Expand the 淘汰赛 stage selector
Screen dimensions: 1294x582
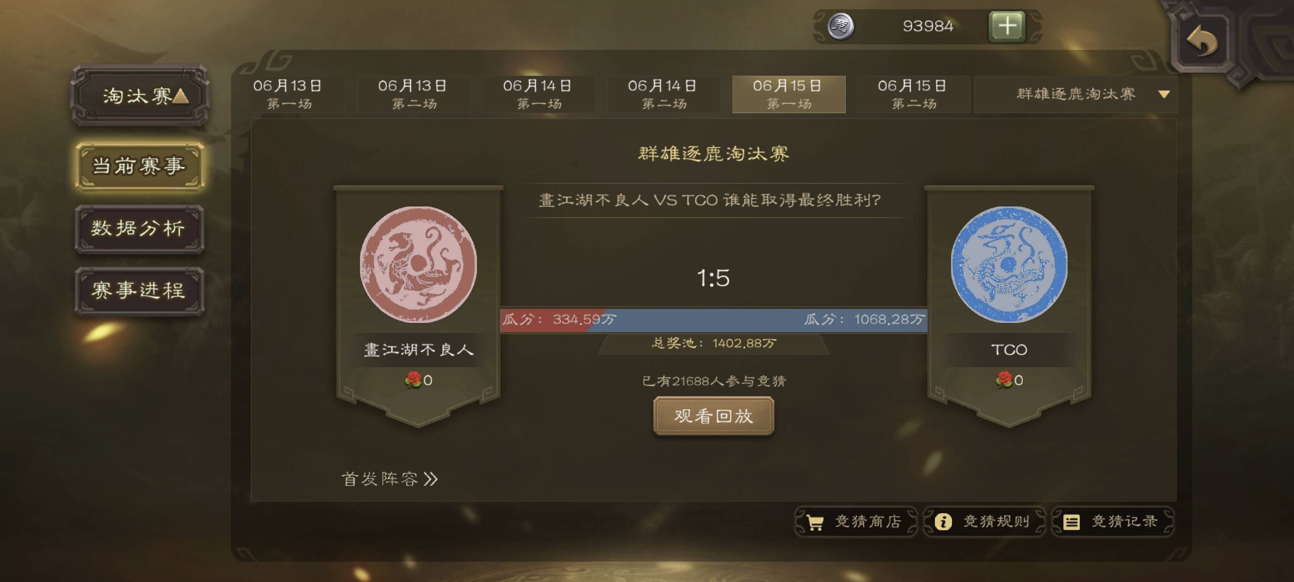[x=140, y=95]
